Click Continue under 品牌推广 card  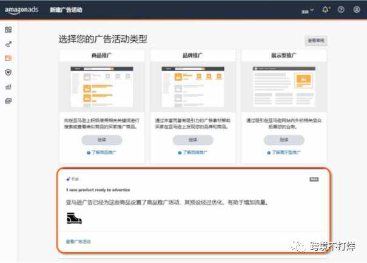click(193, 140)
